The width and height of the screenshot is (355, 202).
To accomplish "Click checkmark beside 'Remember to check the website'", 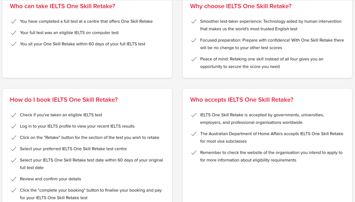I will point(194,153).
